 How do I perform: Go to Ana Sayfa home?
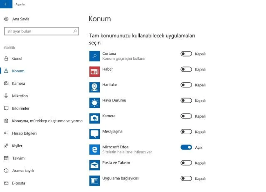pos(21,19)
